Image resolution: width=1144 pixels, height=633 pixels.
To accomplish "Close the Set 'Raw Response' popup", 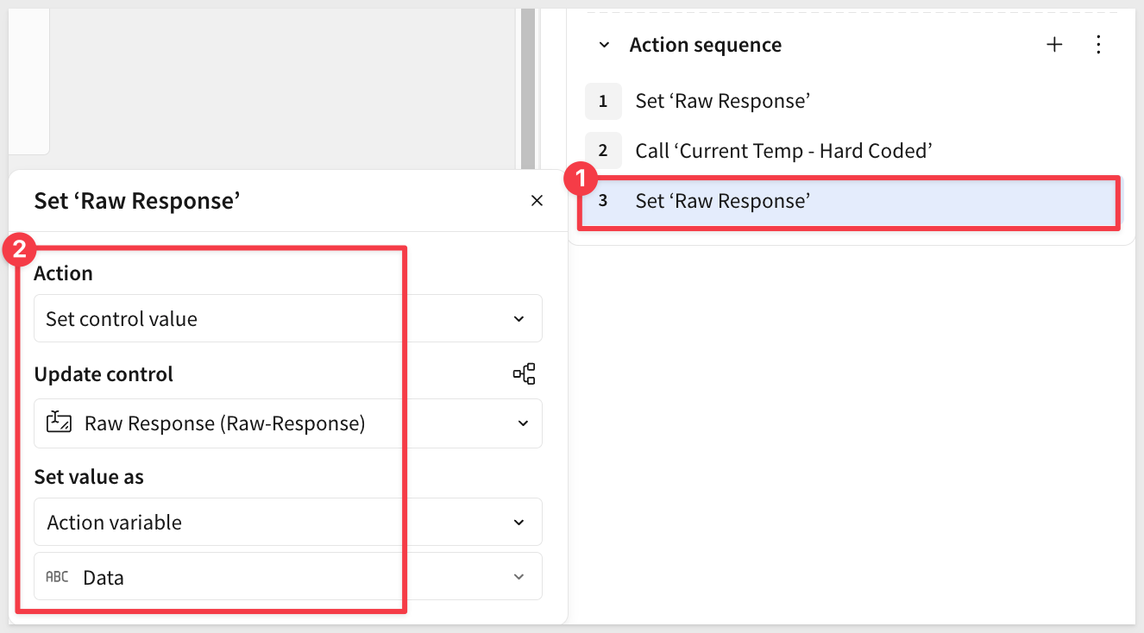I will [537, 201].
